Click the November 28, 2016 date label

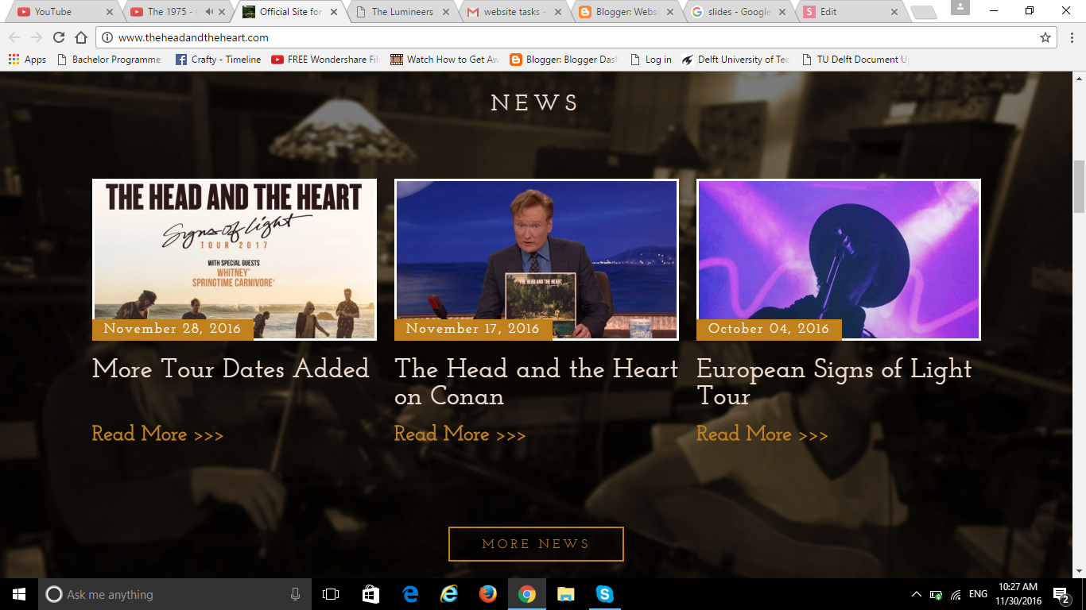(173, 329)
